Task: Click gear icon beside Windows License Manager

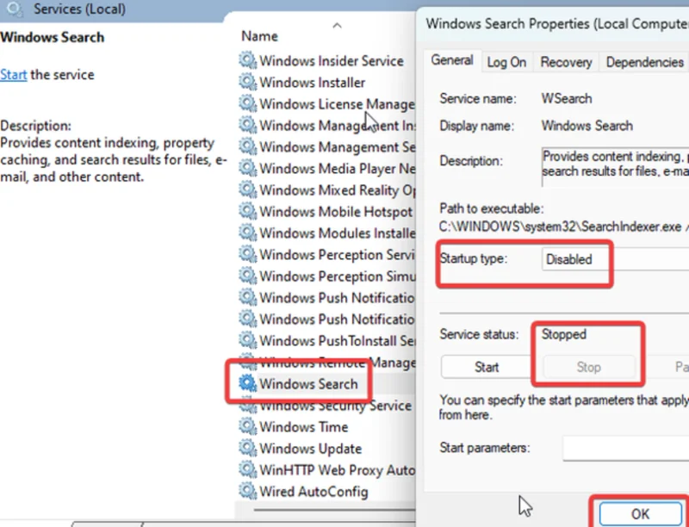Action: pyautogui.click(x=247, y=103)
